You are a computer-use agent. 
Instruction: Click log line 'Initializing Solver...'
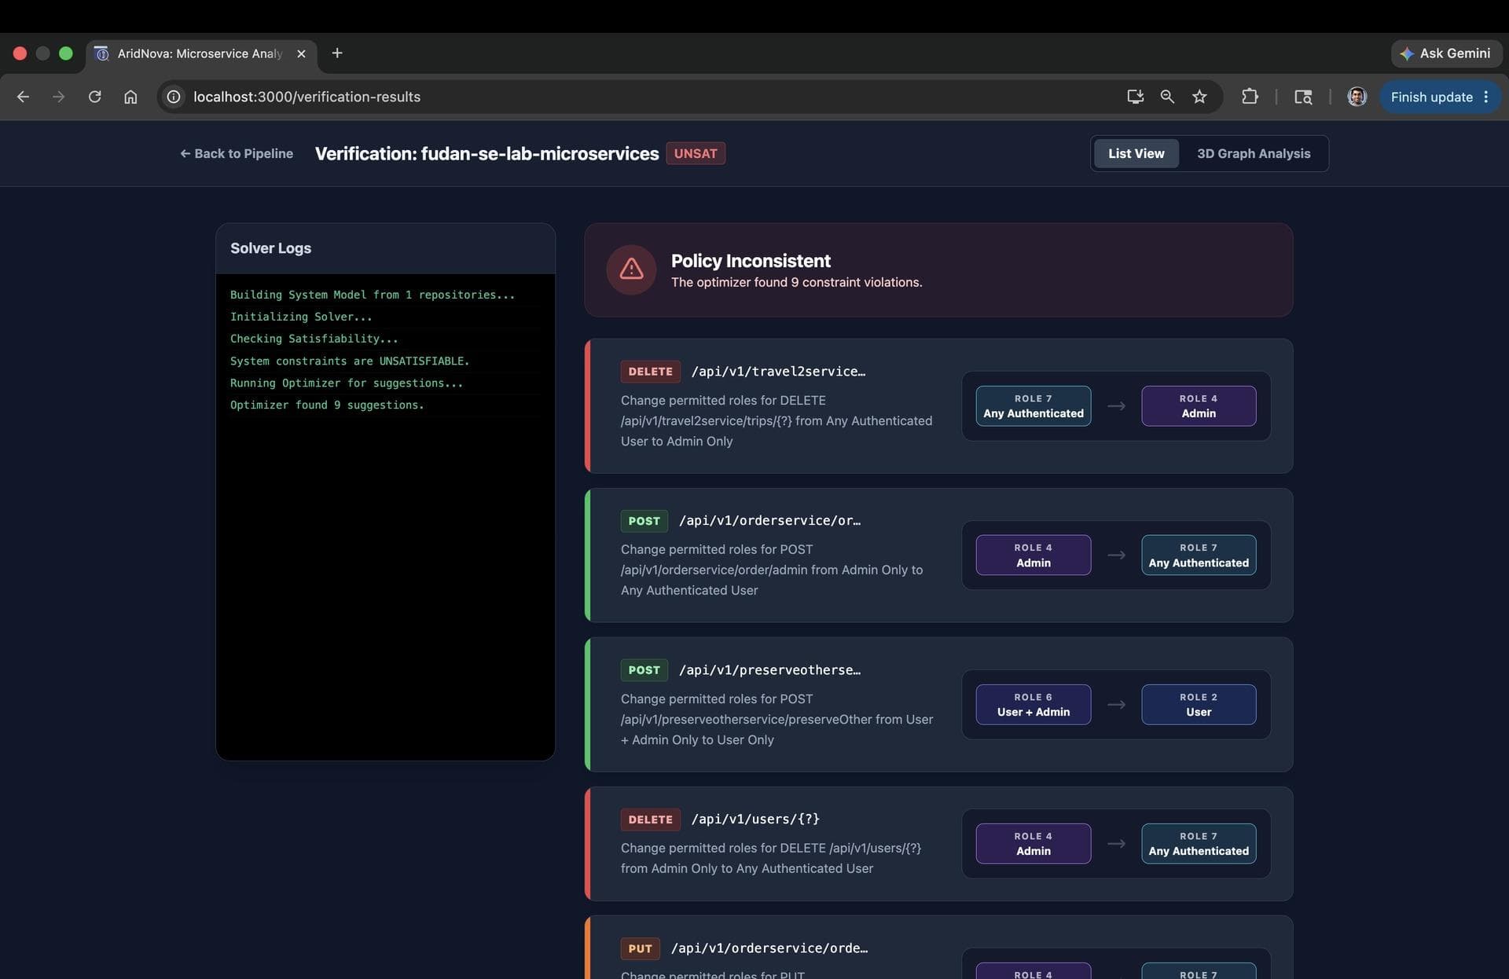301,317
